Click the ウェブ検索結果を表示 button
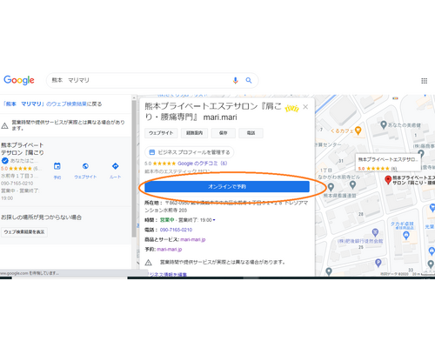 [24, 232]
